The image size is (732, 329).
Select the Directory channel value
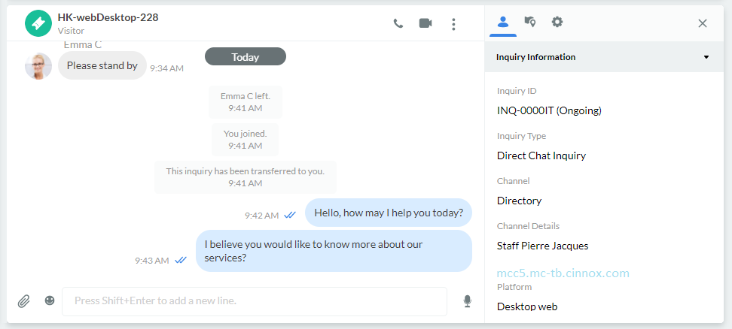pos(519,201)
